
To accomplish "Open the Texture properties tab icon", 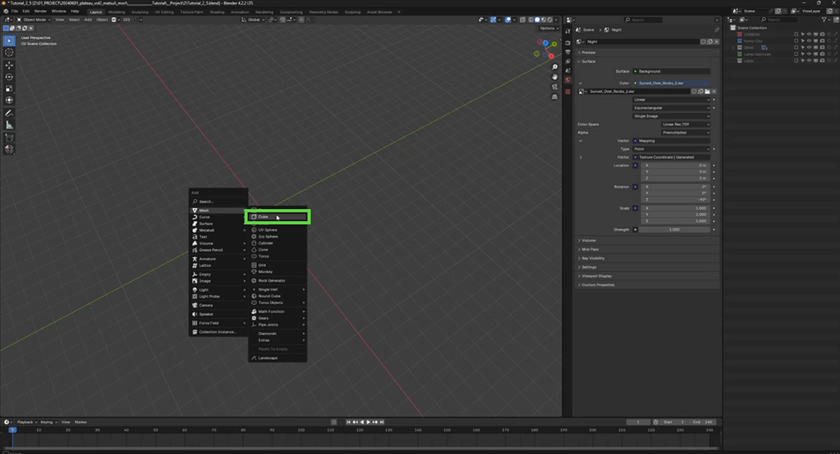I will tap(568, 91).
